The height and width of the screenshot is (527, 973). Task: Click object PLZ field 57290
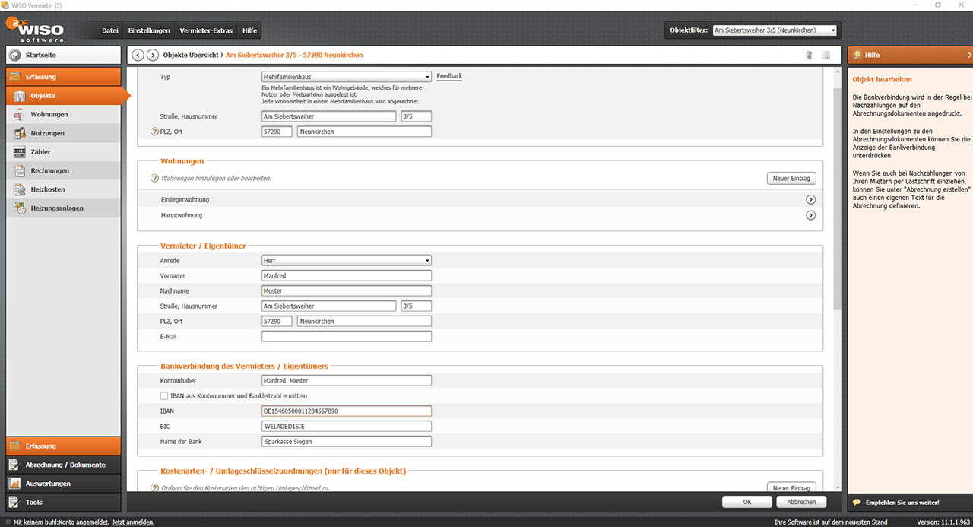click(x=277, y=132)
